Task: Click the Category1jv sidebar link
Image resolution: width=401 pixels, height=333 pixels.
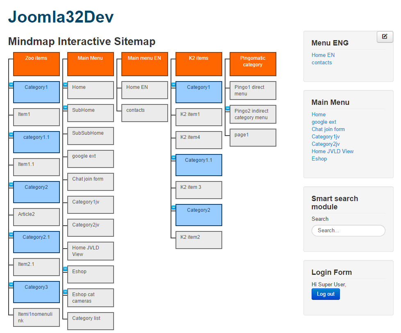Action: 326,137
